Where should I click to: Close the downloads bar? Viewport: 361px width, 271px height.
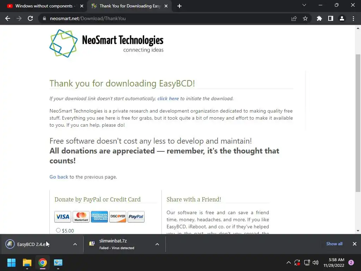355,244
